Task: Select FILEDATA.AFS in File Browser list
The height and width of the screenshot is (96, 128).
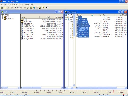Action: pyautogui.click(x=84, y=24)
